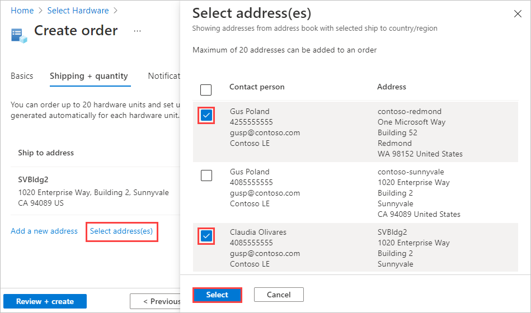Click Building 52 address line
Viewport: 531px width, 313px height.
click(x=397, y=132)
